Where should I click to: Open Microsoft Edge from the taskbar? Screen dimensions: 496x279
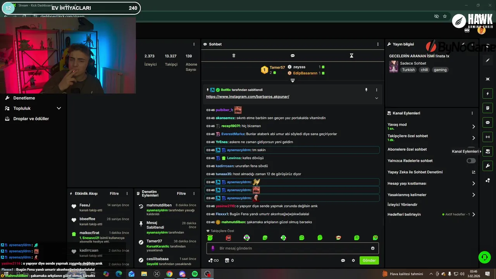click(x=119, y=274)
